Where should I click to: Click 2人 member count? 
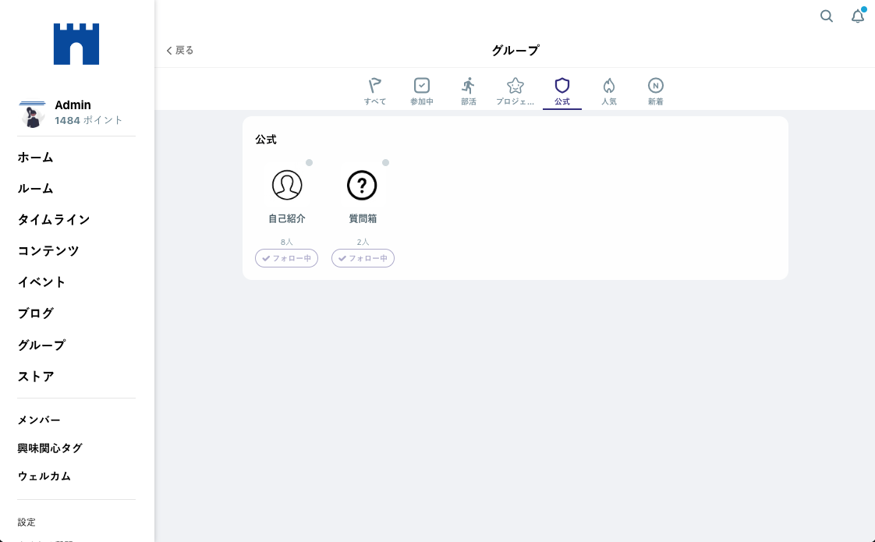point(363,243)
